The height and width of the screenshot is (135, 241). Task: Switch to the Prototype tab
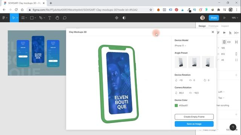pos(214,26)
